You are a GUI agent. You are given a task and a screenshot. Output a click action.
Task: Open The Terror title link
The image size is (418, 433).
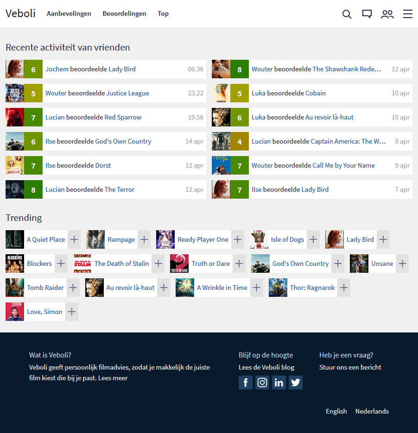(x=120, y=189)
